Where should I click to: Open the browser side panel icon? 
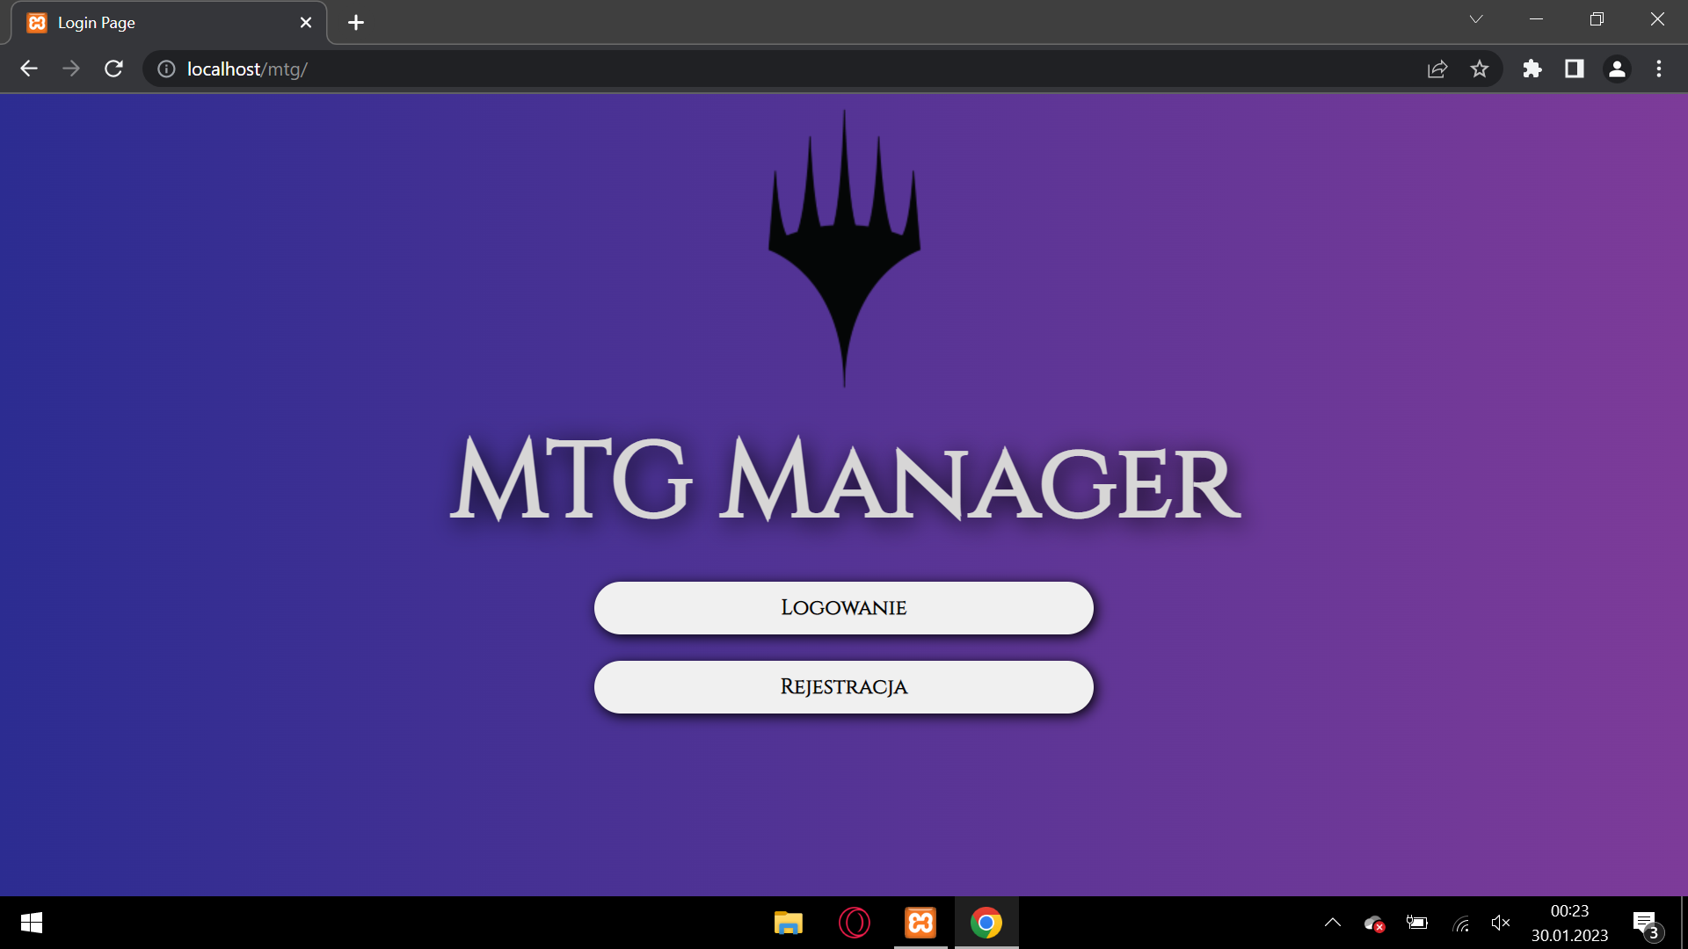(1575, 69)
